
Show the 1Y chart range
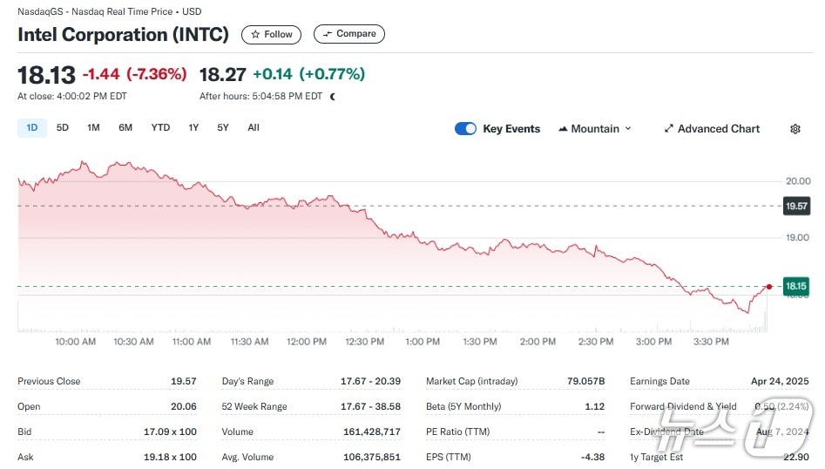tap(193, 128)
